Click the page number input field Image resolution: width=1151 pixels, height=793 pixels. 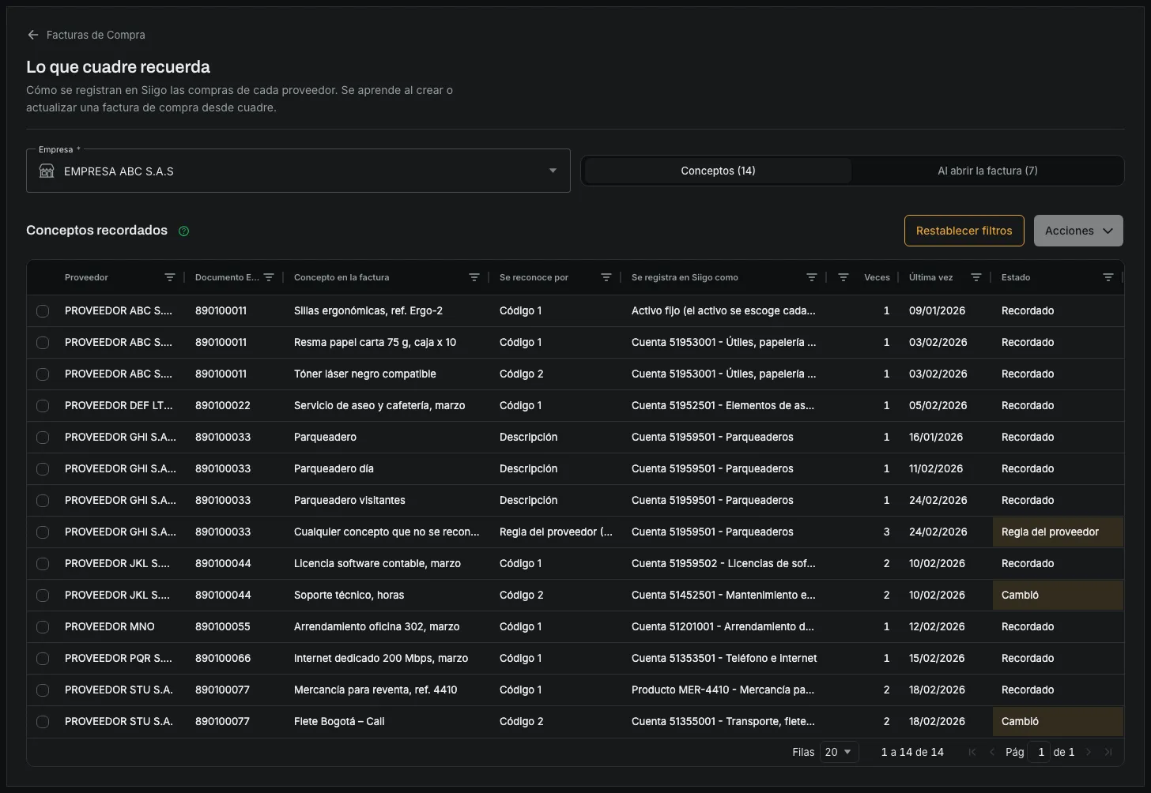pyautogui.click(x=1040, y=752)
